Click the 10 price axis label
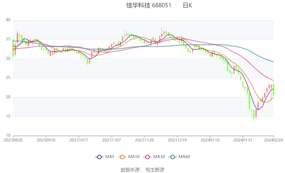Screen dimensions: 285x173 [x=8, y=135]
